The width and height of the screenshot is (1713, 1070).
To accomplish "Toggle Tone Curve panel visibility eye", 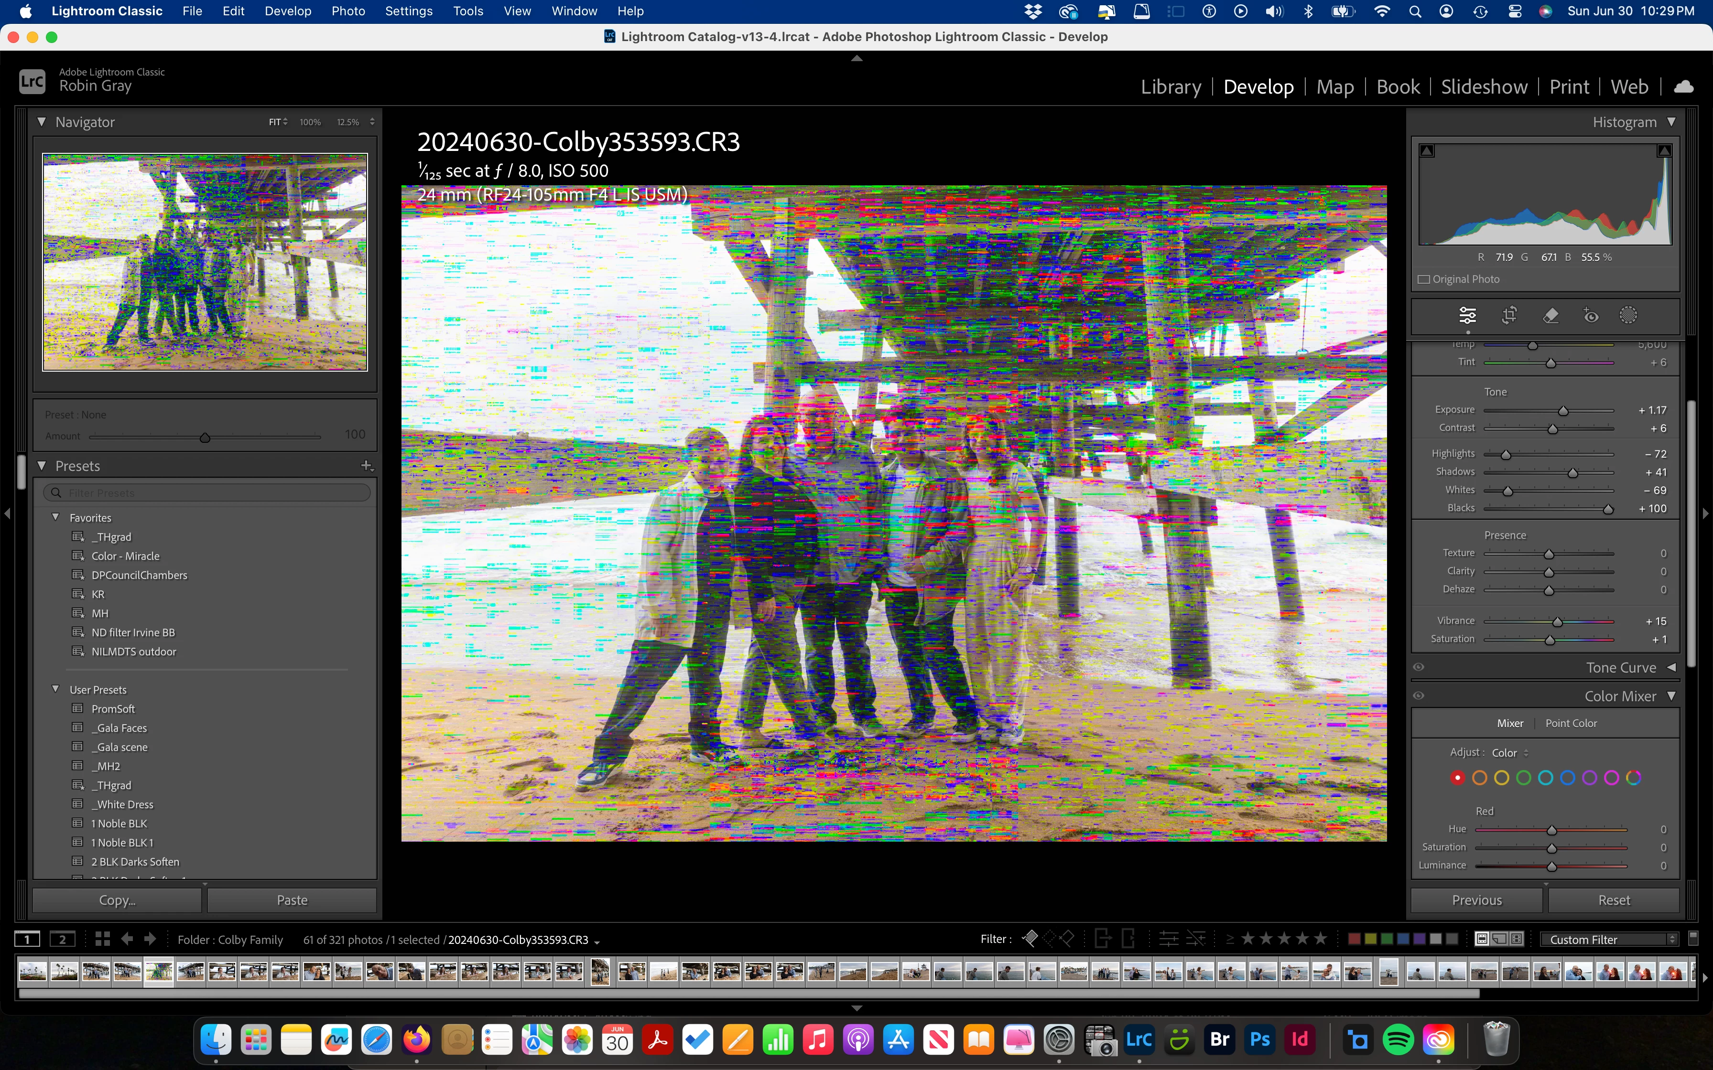I will coord(1419,667).
